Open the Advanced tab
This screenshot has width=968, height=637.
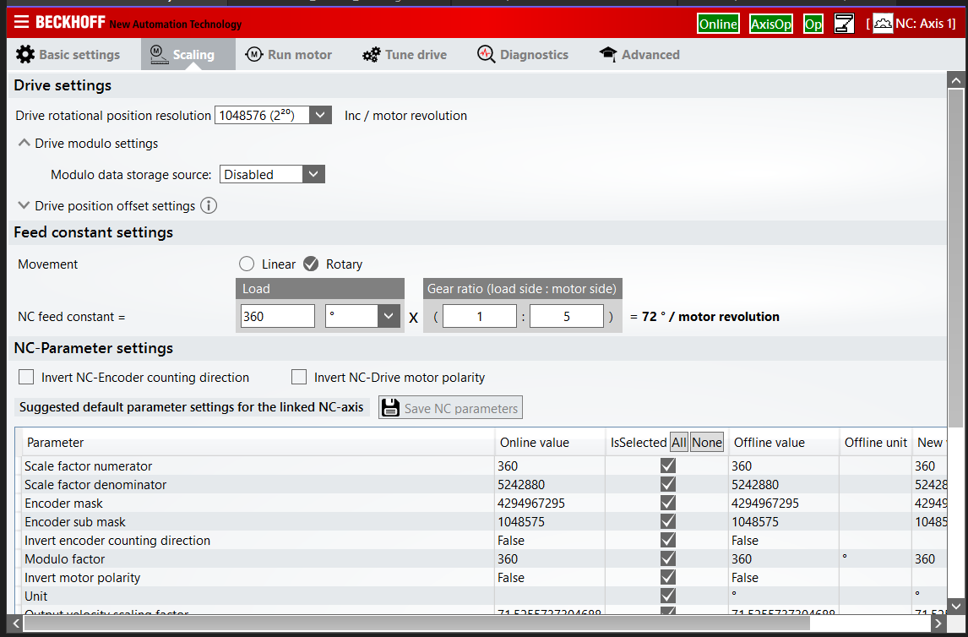tap(639, 54)
